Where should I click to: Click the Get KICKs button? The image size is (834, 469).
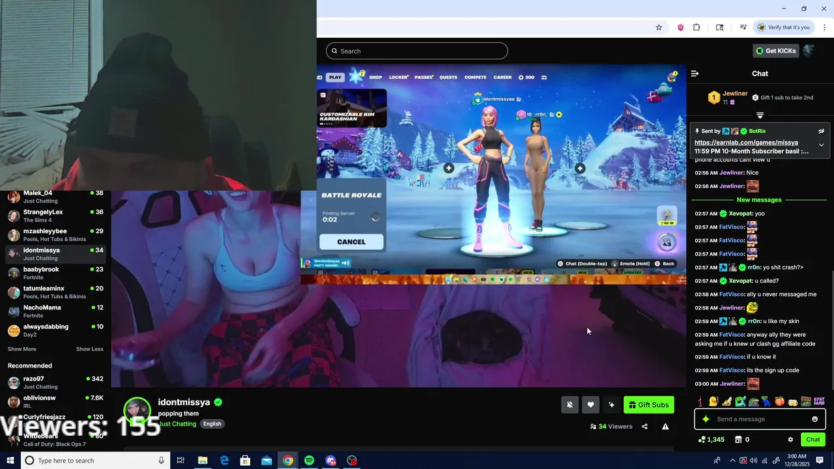pyautogui.click(x=775, y=51)
